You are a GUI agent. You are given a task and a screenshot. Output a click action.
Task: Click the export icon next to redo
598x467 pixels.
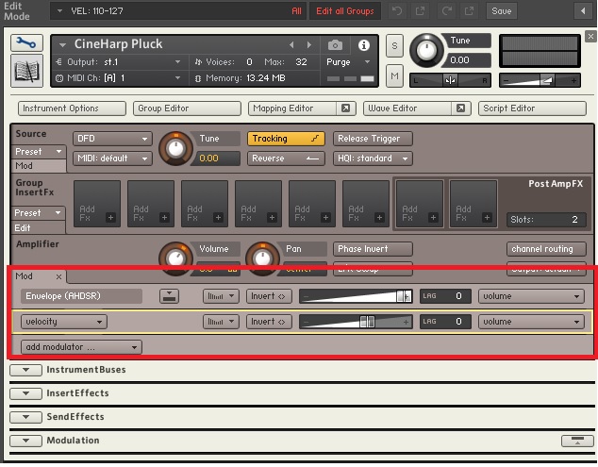(x=469, y=10)
